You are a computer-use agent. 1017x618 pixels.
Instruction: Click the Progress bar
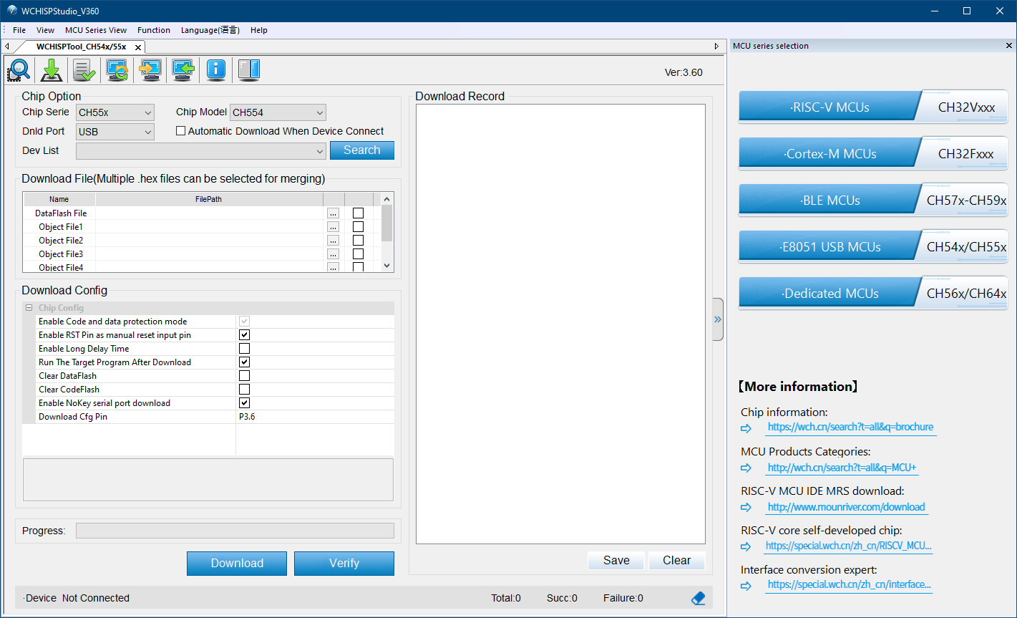[x=235, y=530]
